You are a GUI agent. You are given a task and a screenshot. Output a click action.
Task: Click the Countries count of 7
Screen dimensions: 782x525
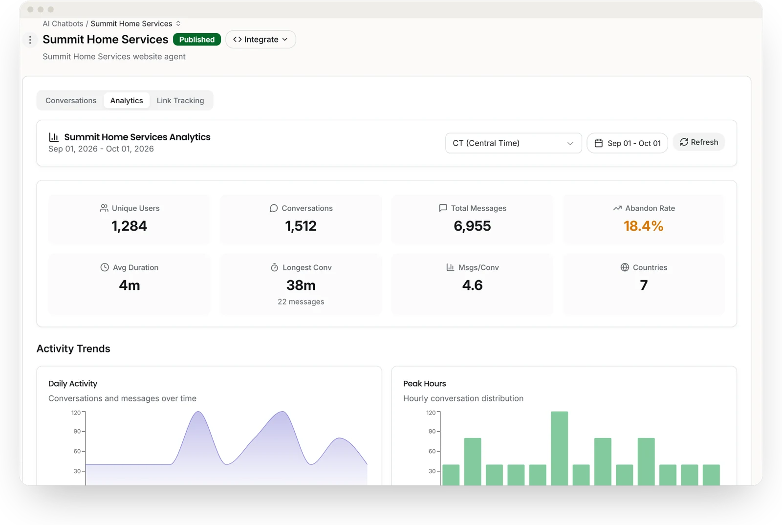[644, 285]
